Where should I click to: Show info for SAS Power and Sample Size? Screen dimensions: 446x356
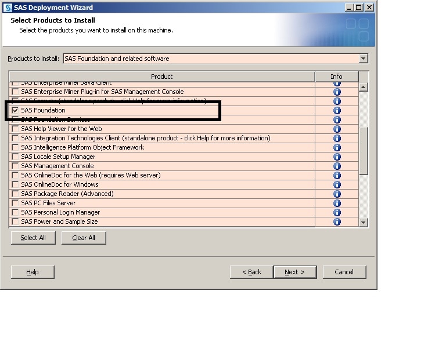click(337, 221)
